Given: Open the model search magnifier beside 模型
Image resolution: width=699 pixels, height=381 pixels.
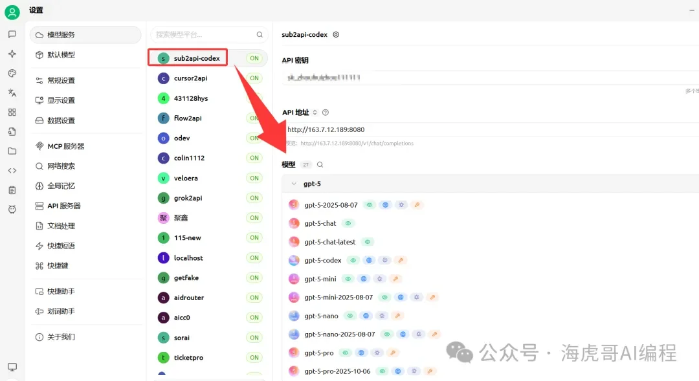Looking at the screenshot, I should pyautogui.click(x=320, y=164).
